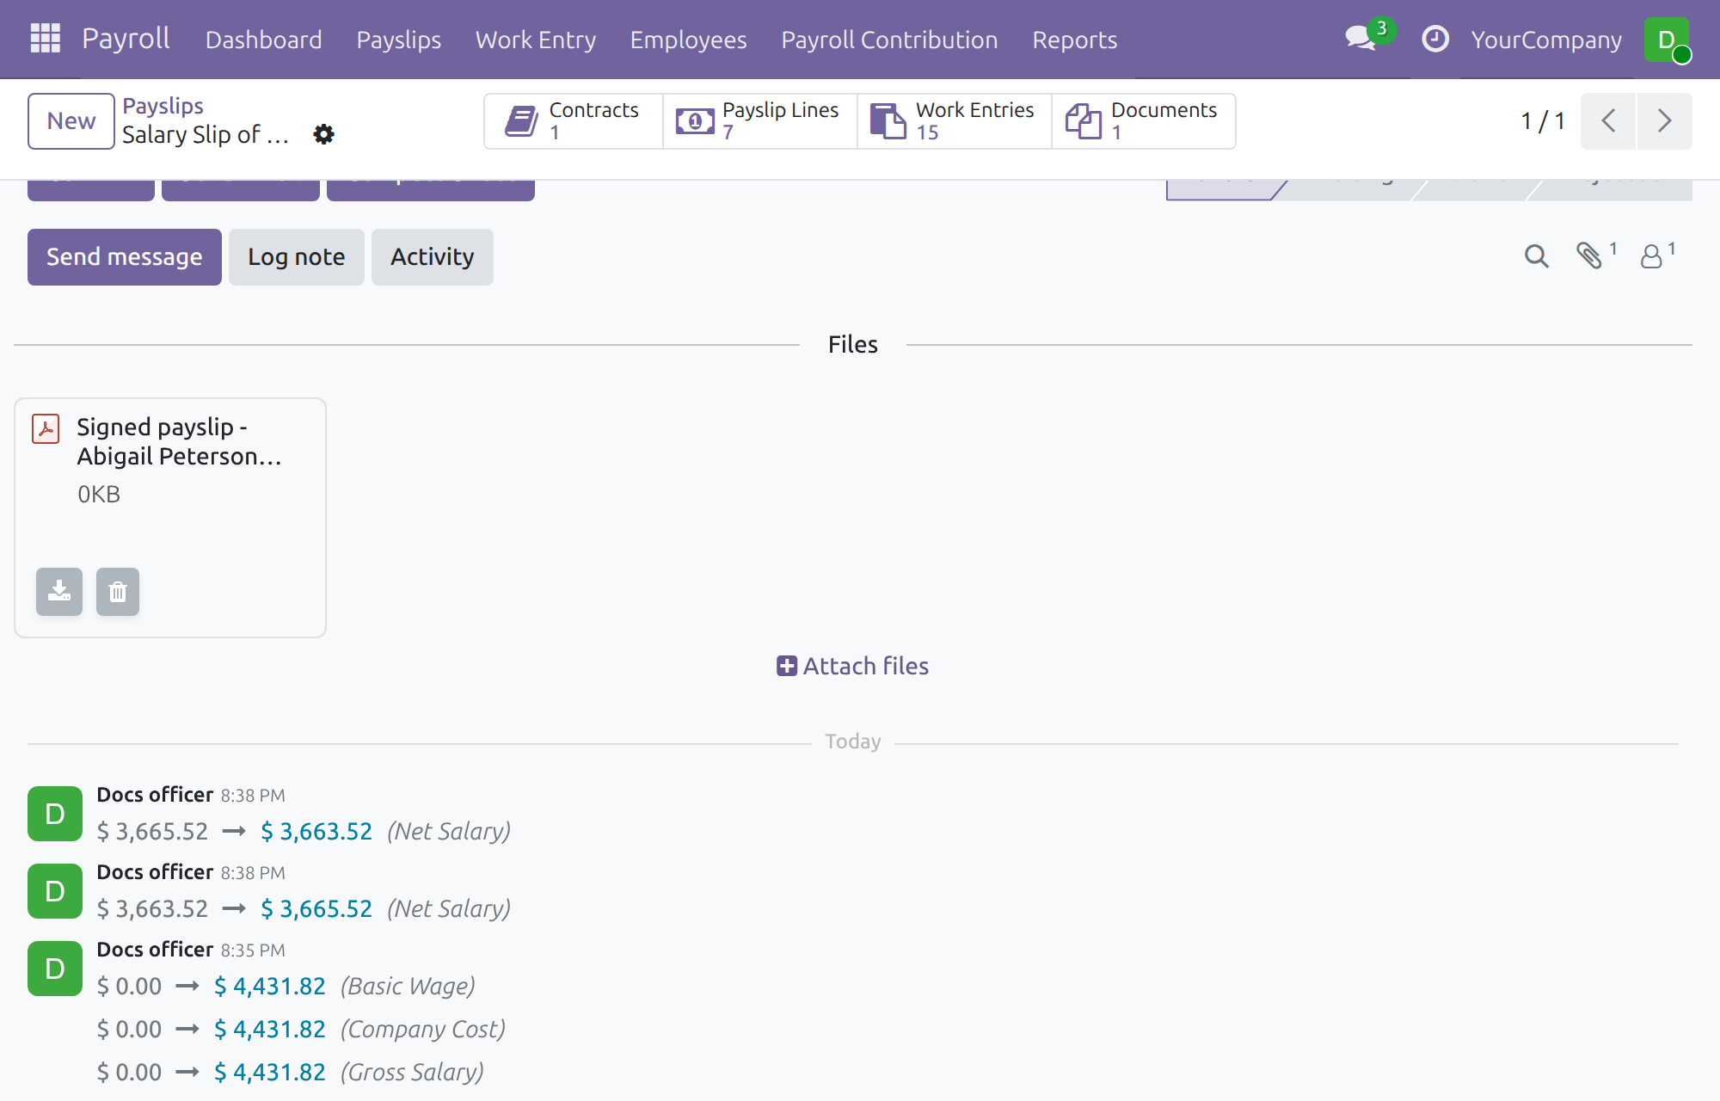Click the New button
Viewport: 1720px width, 1101px height.
pos(71,121)
